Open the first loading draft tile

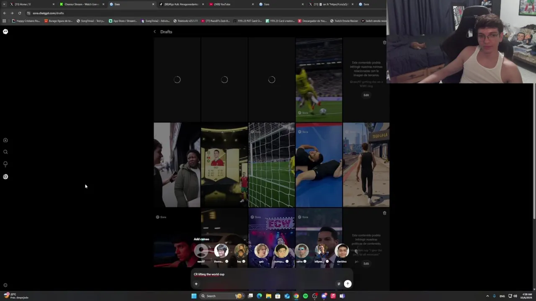pyautogui.click(x=177, y=79)
